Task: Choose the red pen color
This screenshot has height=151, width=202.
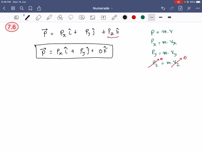Action: pos(134,17)
